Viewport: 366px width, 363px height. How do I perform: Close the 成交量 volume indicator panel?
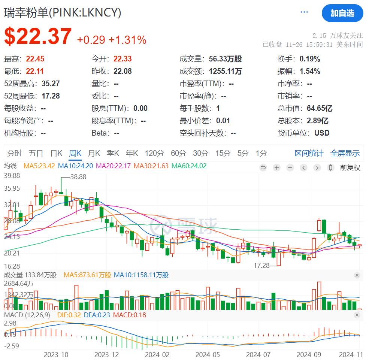(357, 275)
